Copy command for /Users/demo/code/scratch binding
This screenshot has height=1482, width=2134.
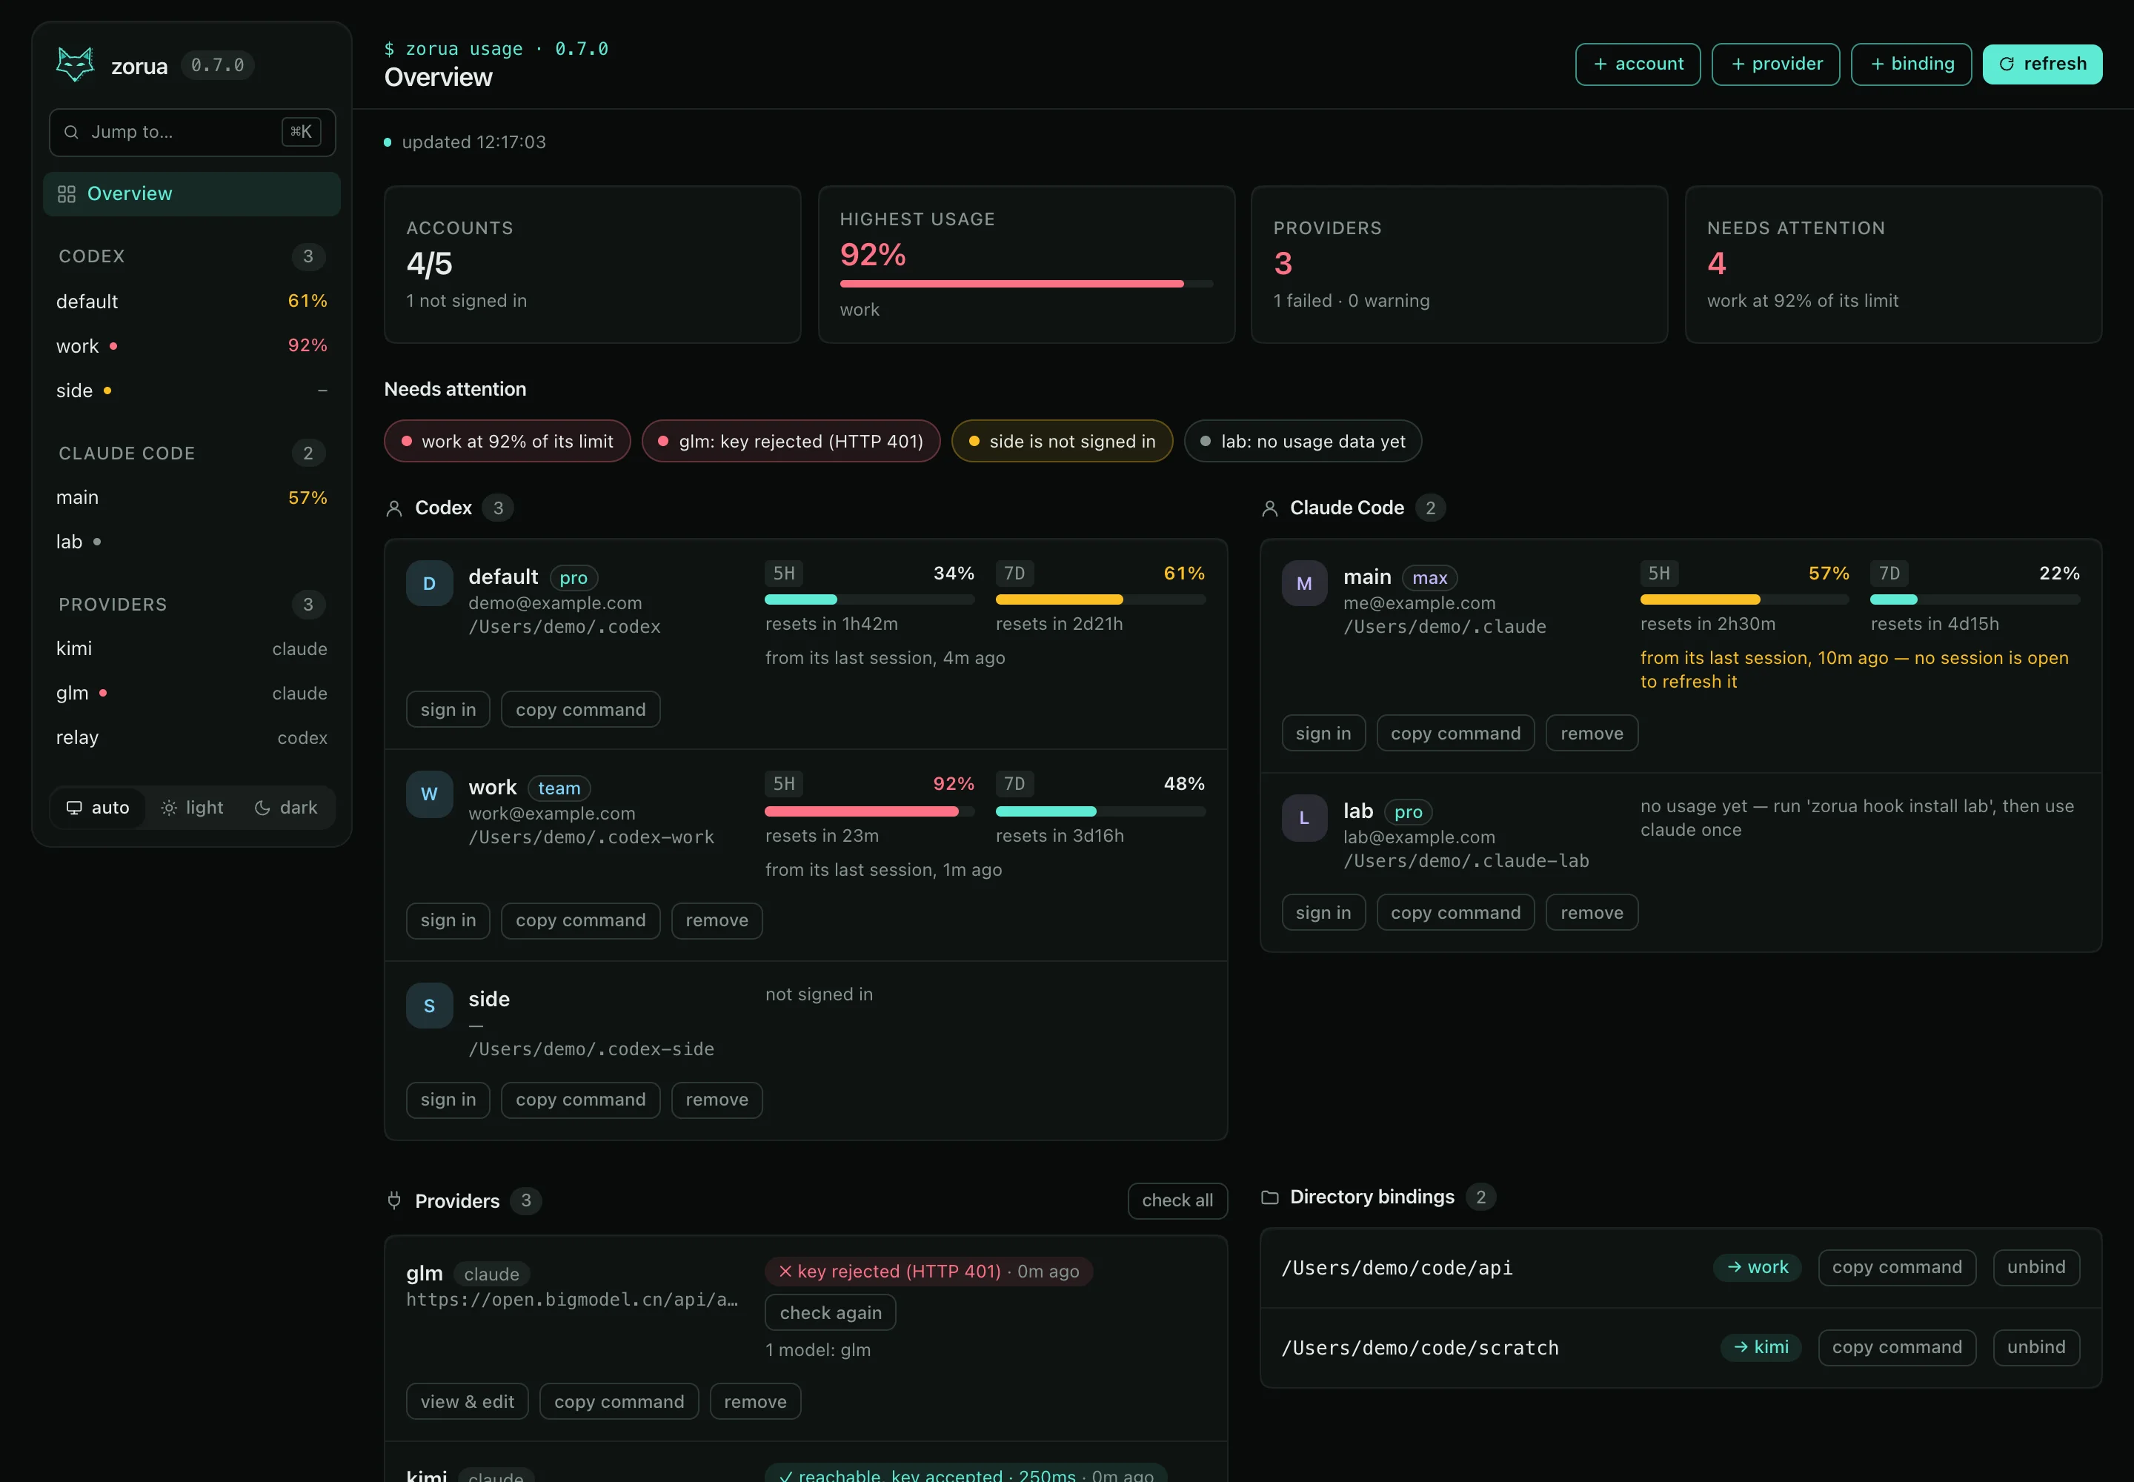(1897, 1347)
